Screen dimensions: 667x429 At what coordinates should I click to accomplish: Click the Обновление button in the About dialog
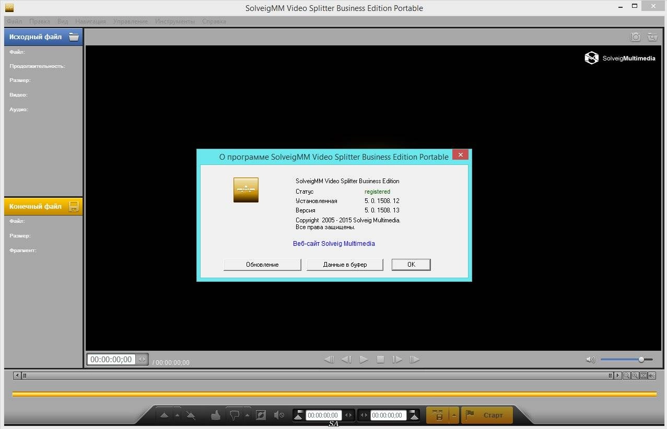262,265
